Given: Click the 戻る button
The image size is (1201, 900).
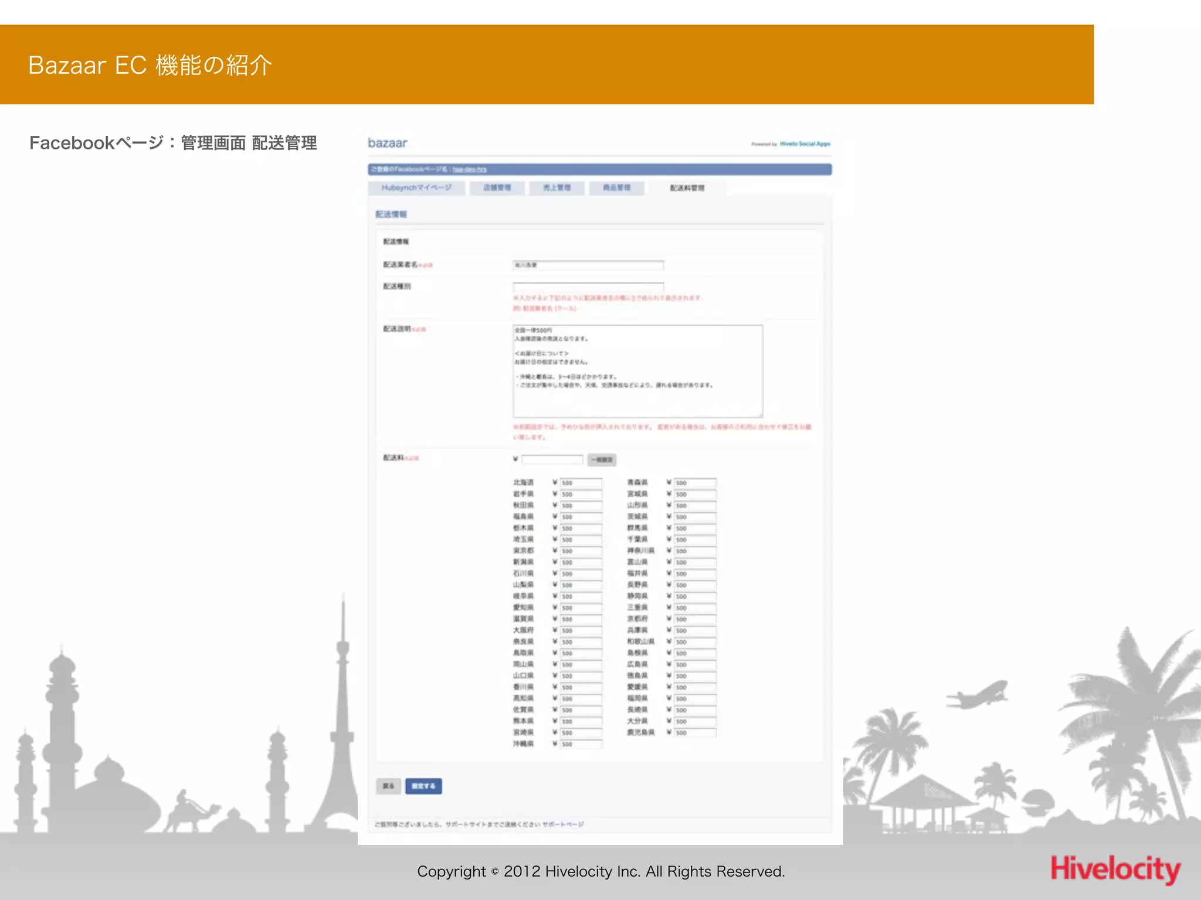Looking at the screenshot, I should tap(388, 786).
